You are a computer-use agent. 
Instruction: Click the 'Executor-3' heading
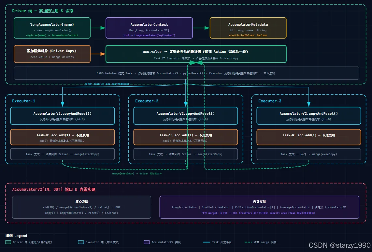pyautogui.click(x=270, y=101)
